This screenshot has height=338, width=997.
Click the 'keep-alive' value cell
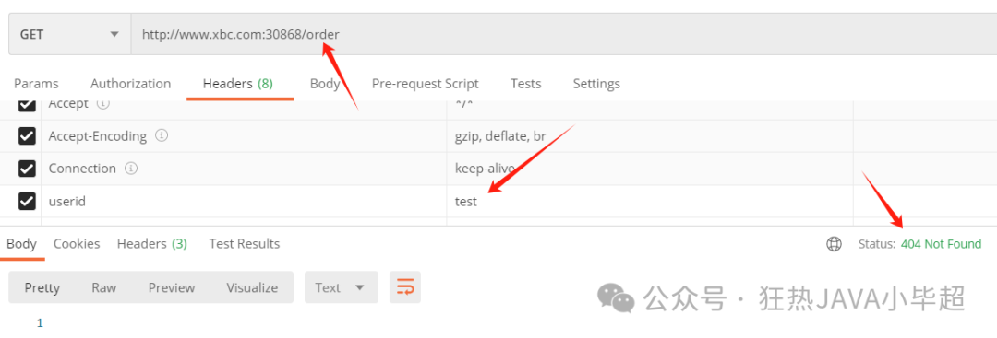pos(649,169)
